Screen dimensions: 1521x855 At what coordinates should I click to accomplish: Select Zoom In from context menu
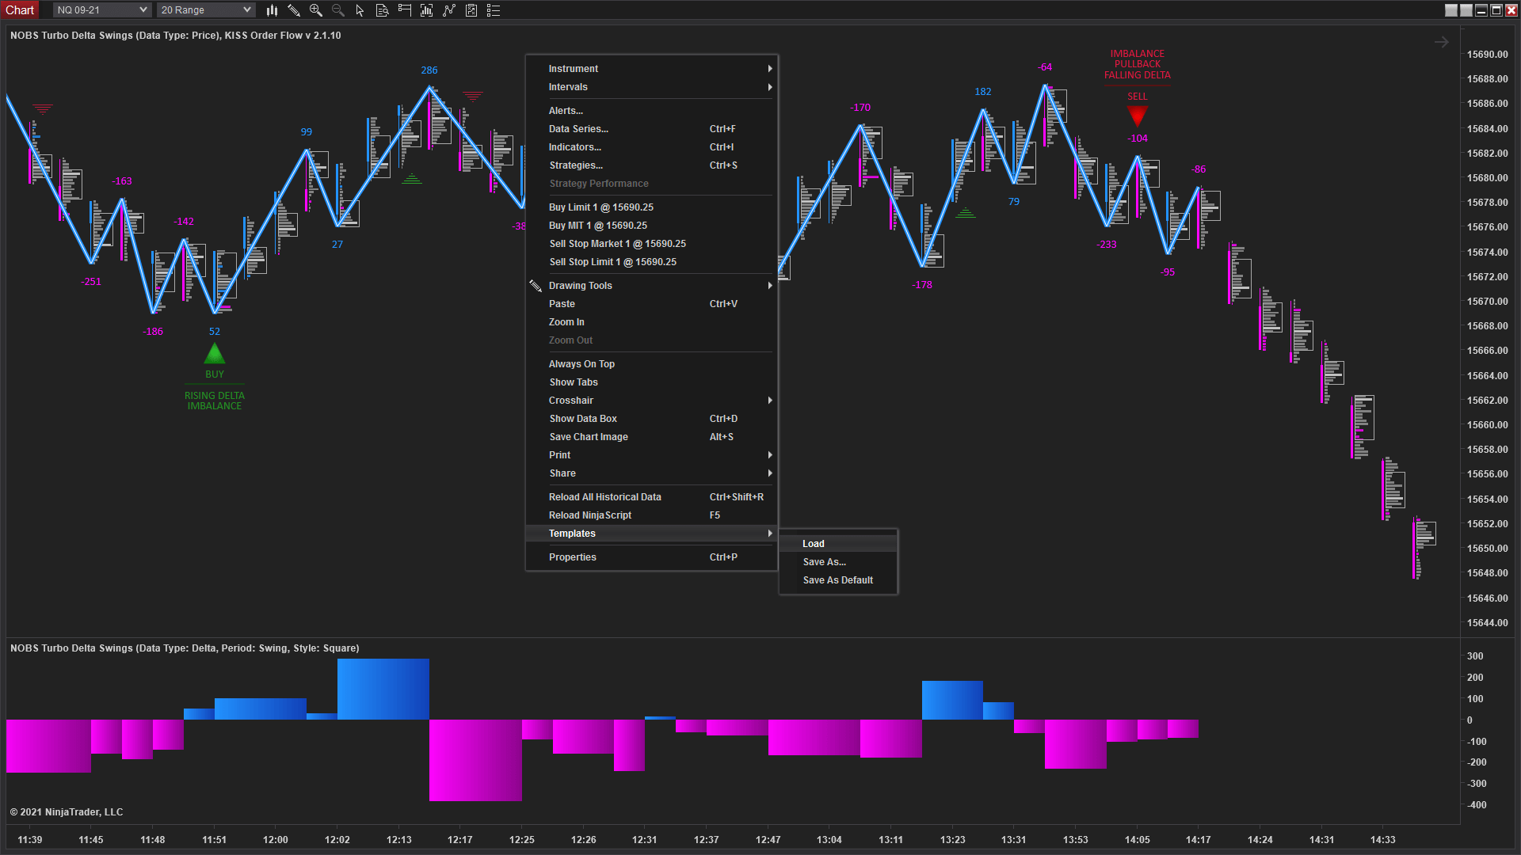click(x=652, y=322)
